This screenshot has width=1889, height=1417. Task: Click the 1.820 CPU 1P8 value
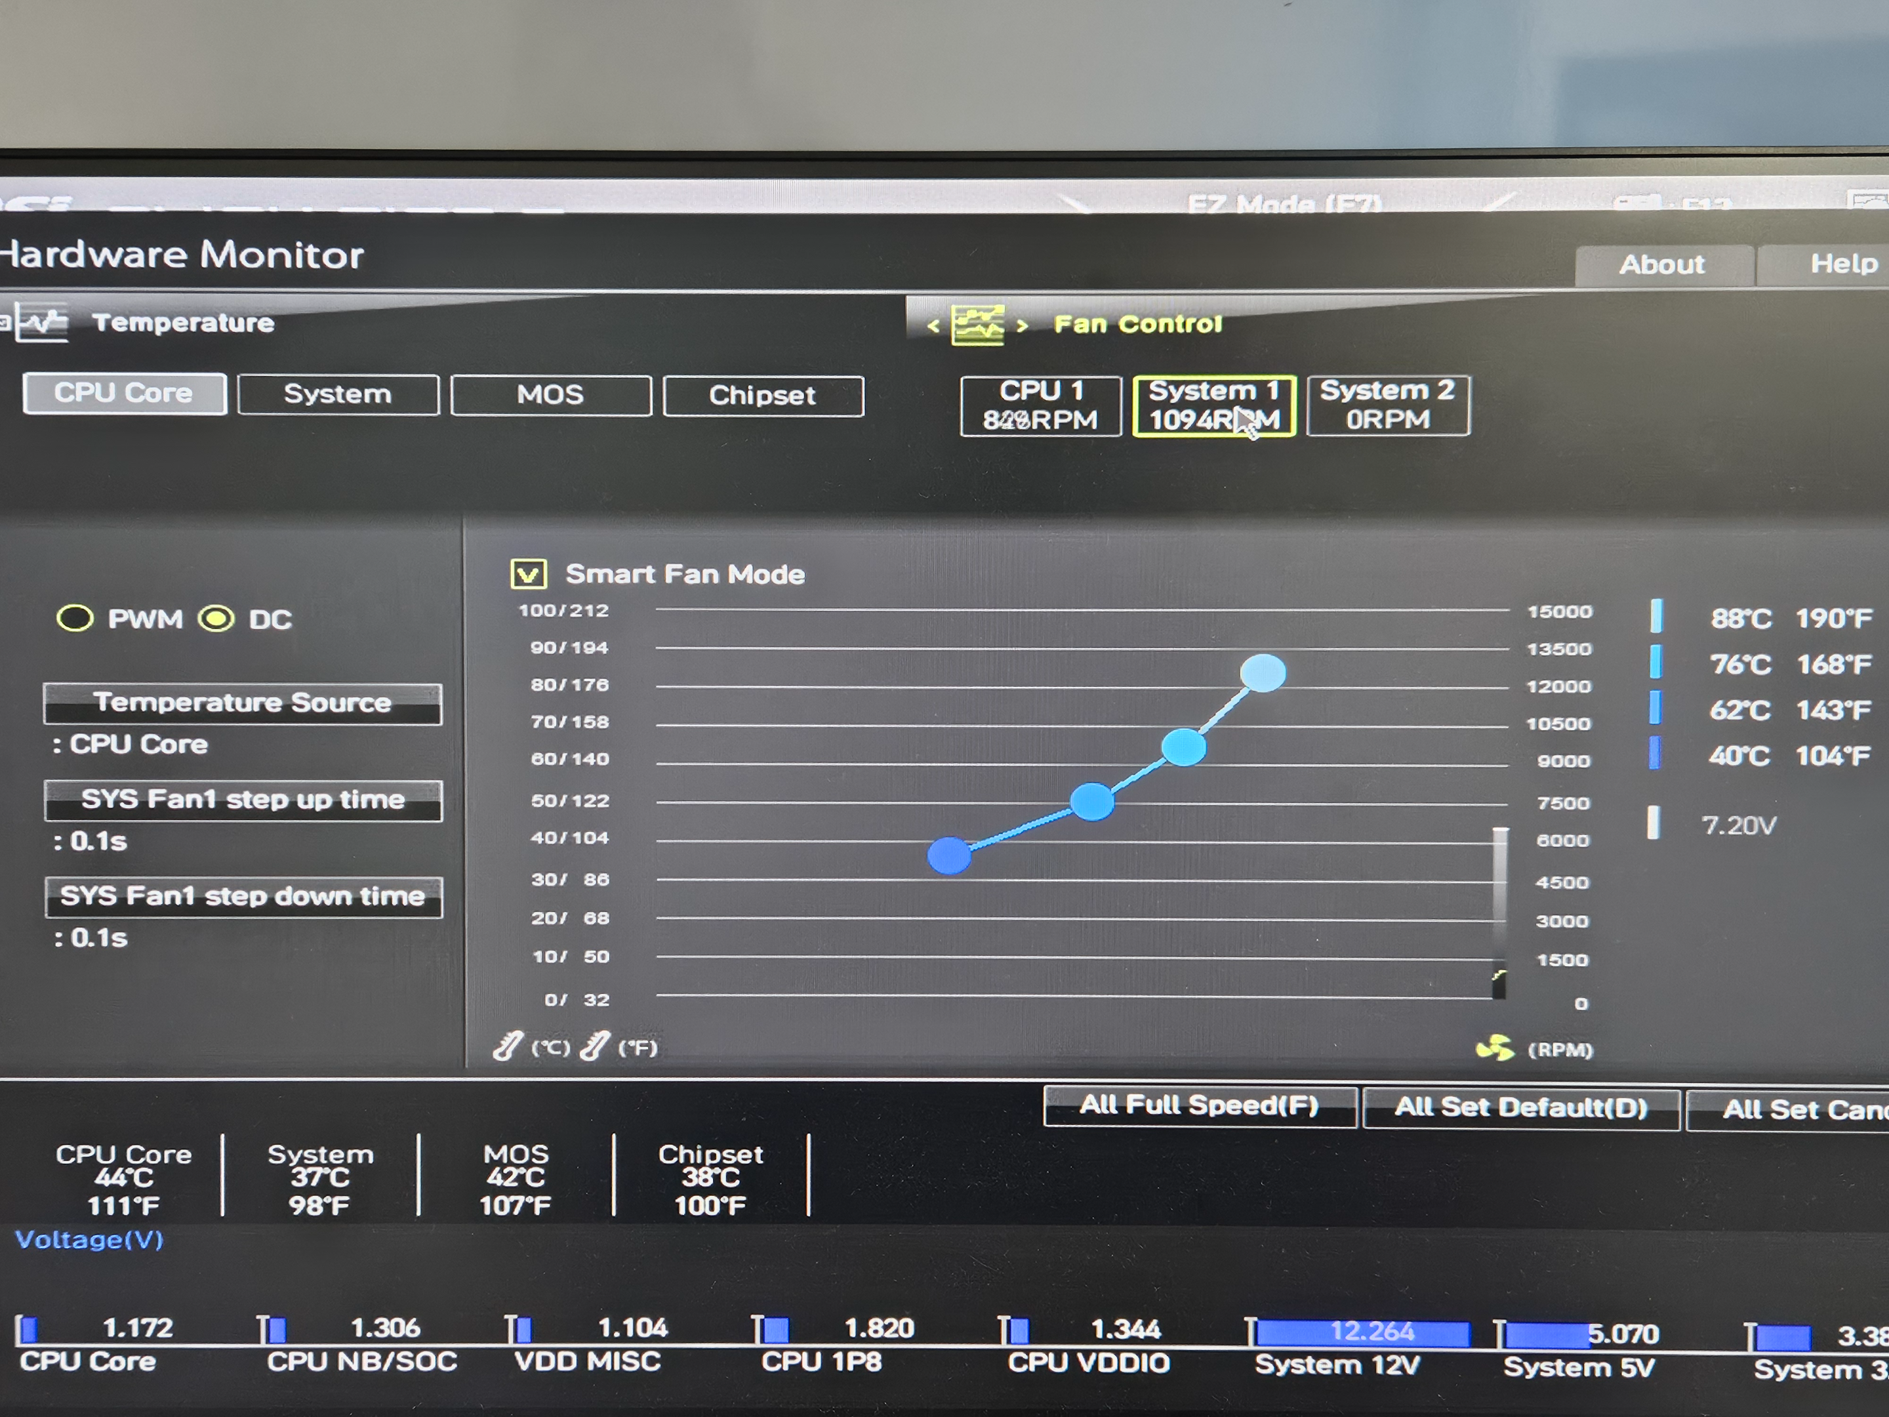tap(879, 1328)
